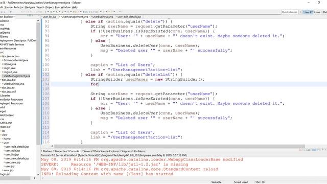Open the Refactor menu

point(18,7)
